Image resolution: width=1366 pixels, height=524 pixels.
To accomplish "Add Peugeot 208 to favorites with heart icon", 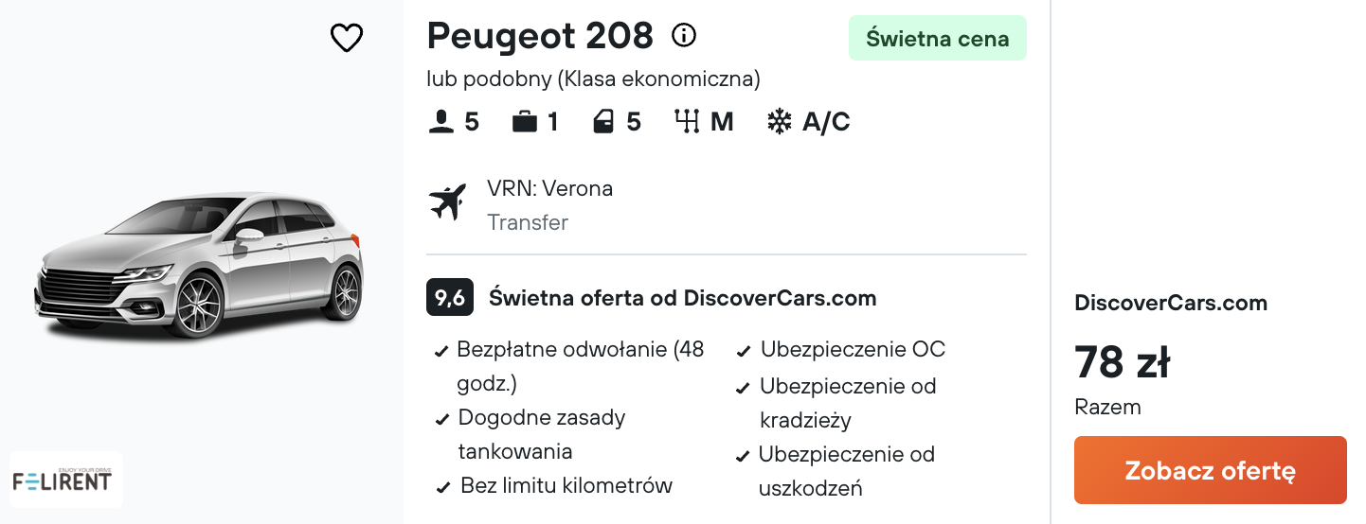I will coord(347,38).
